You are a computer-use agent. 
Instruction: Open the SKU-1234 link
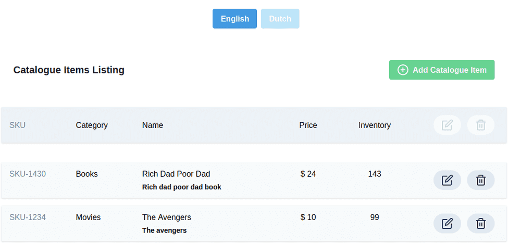coord(28,217)
